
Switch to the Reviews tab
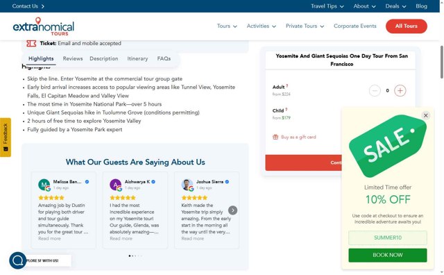[73, 59]
